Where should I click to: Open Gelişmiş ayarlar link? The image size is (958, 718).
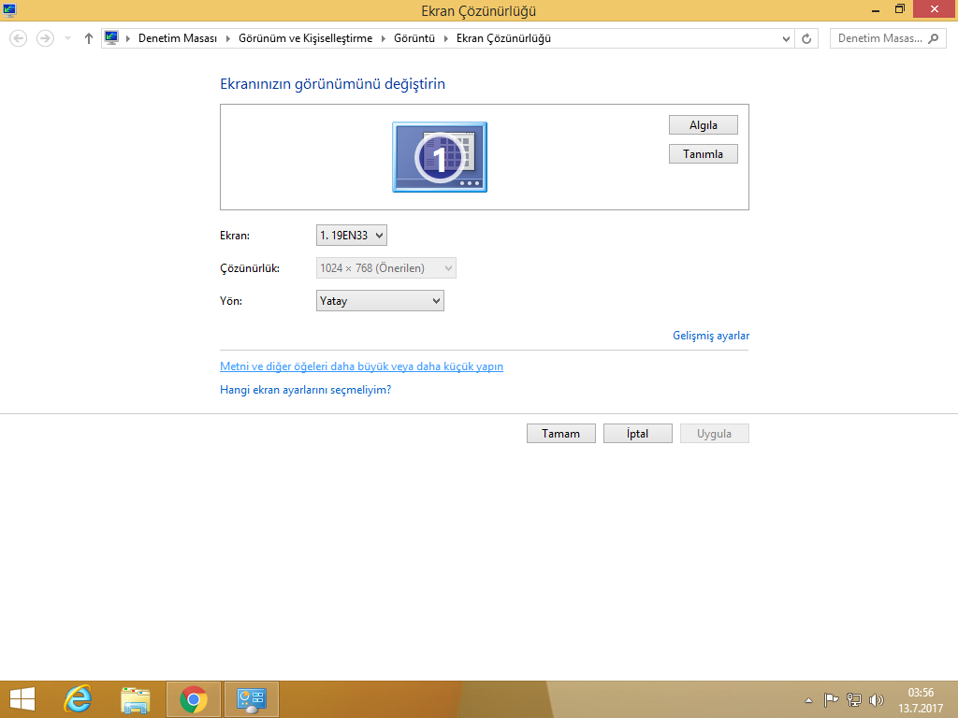pos(711,336)
